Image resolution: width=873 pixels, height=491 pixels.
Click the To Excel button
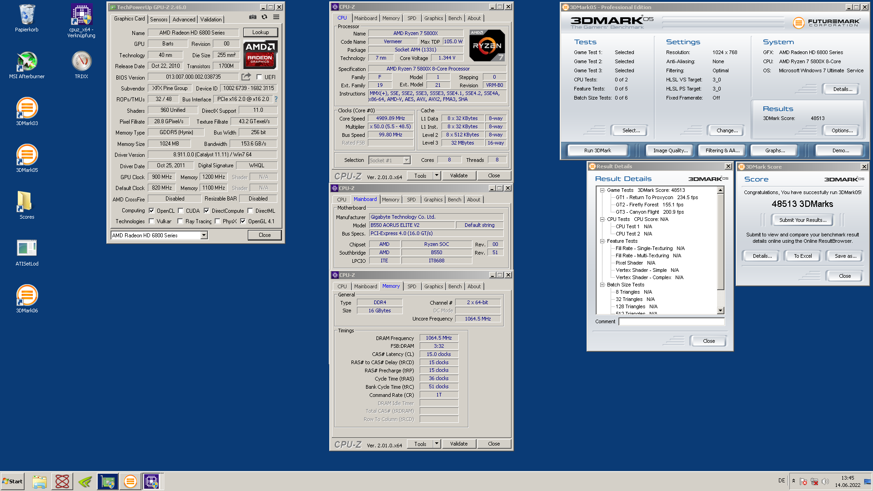[x=803, y=256]
